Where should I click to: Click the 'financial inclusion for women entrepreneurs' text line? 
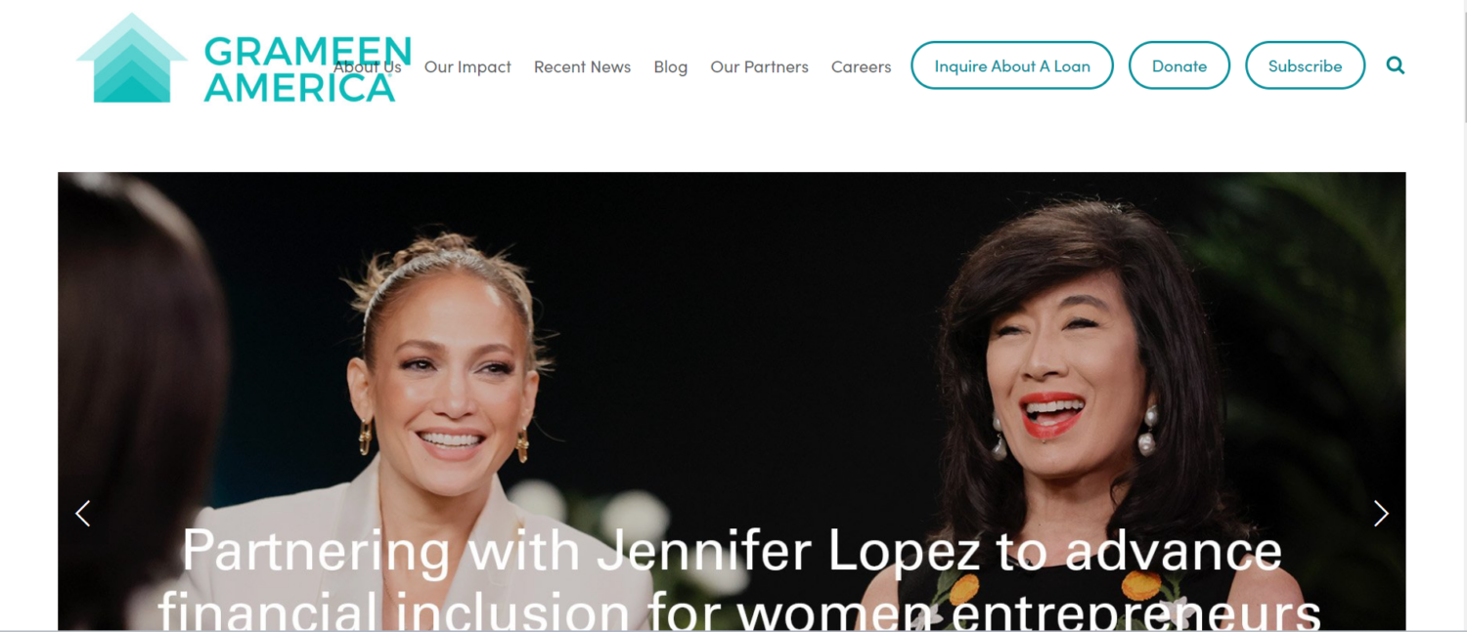(739, 611)
